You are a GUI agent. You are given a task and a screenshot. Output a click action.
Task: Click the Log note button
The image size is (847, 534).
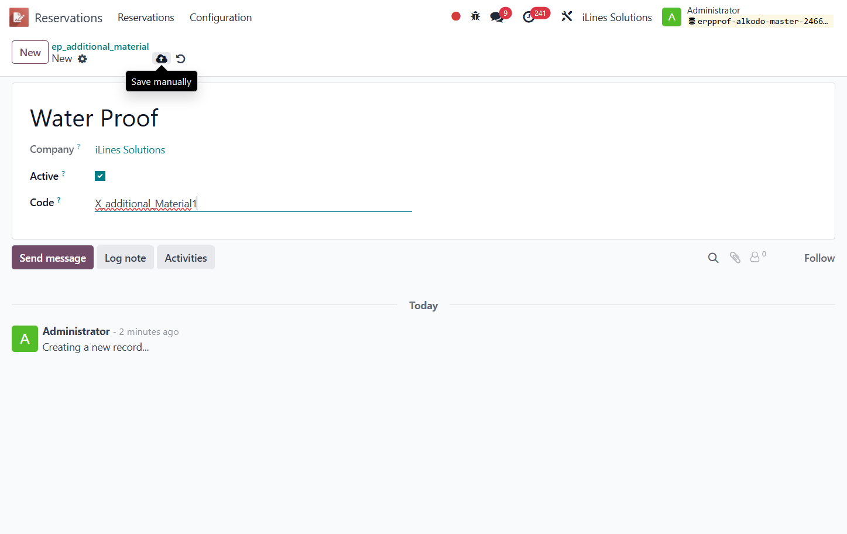pos(125,258)
